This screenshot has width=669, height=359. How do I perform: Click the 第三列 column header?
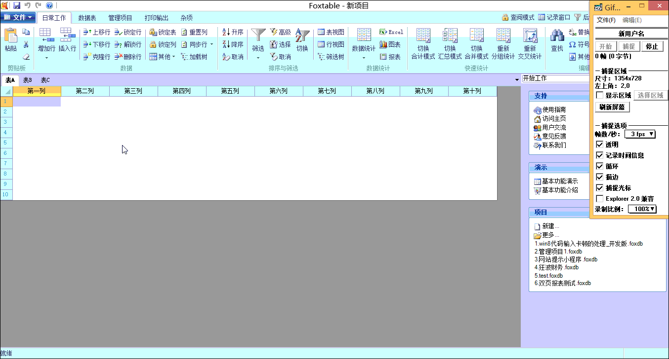click(133, 91)
